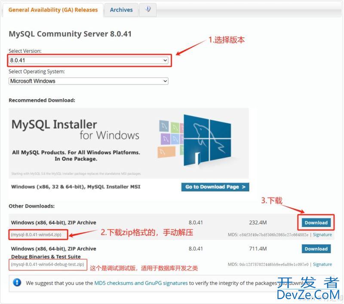This screenshot has height=304, width=344.
Task: Download the 232.4M Windows ZIP Archive
Action: click(x=316, y=222)
